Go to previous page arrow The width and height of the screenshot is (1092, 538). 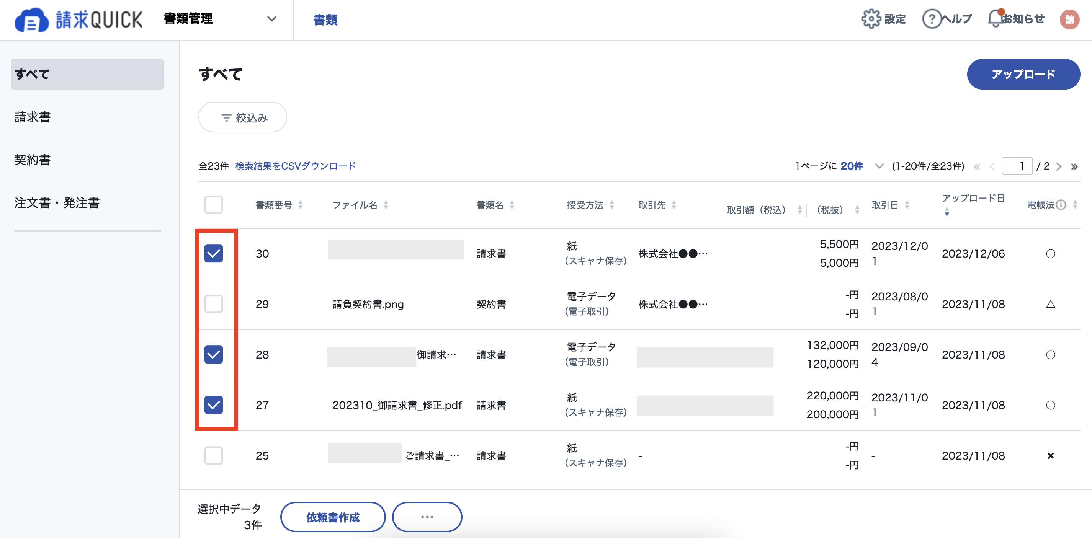(x=992, y=166)
